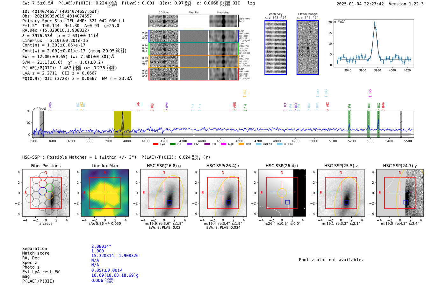Click the red Lyα legend swatch
Image resolution: width=446 pixels, height=303 pixels.
[x=155, y=144]
